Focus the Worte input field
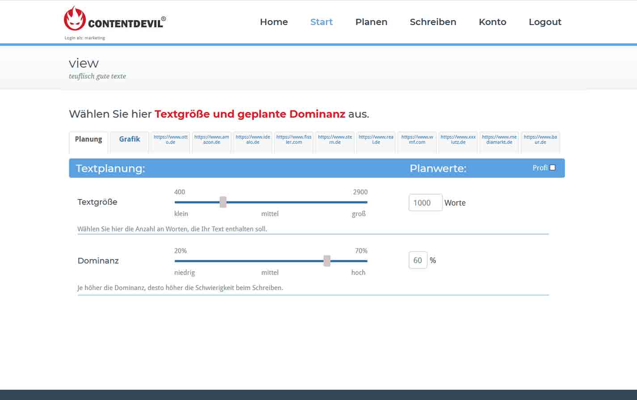 click(425, 203)
